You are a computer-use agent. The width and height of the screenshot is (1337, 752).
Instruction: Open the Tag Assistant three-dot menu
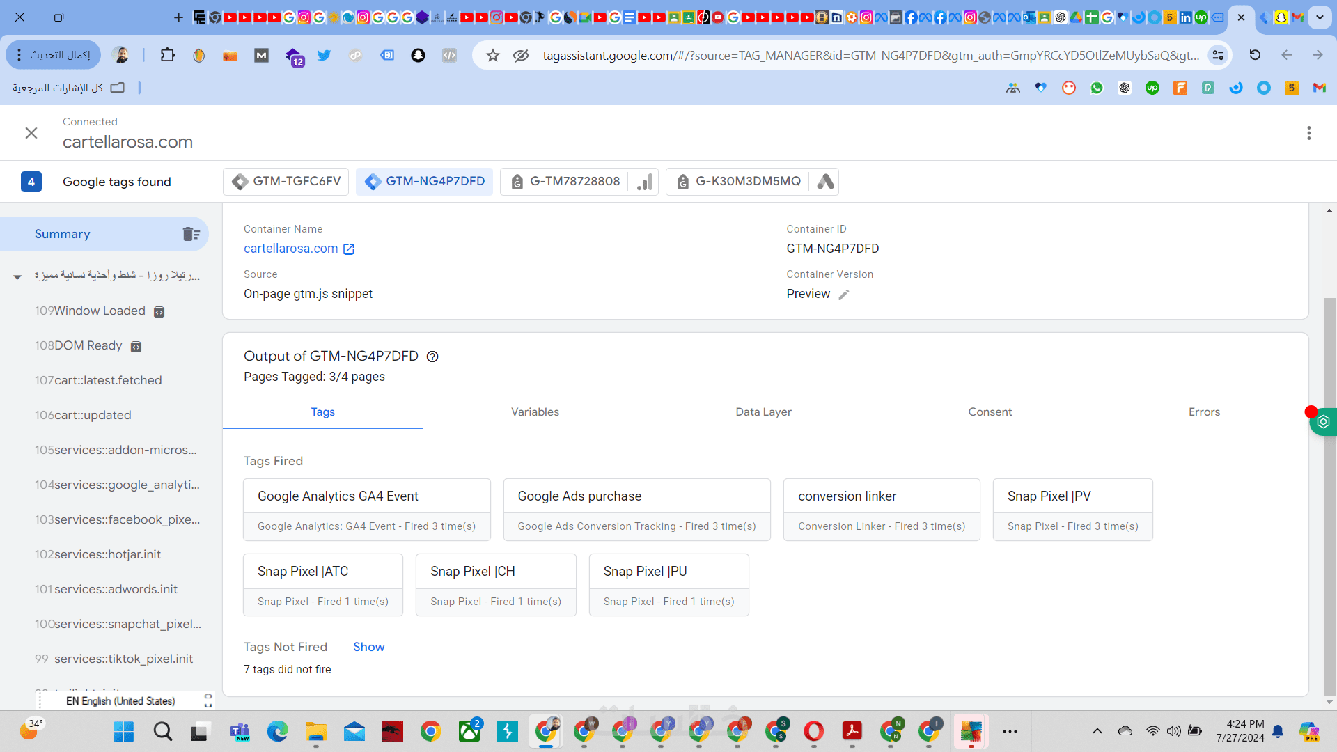click(x=1309, y=133)
